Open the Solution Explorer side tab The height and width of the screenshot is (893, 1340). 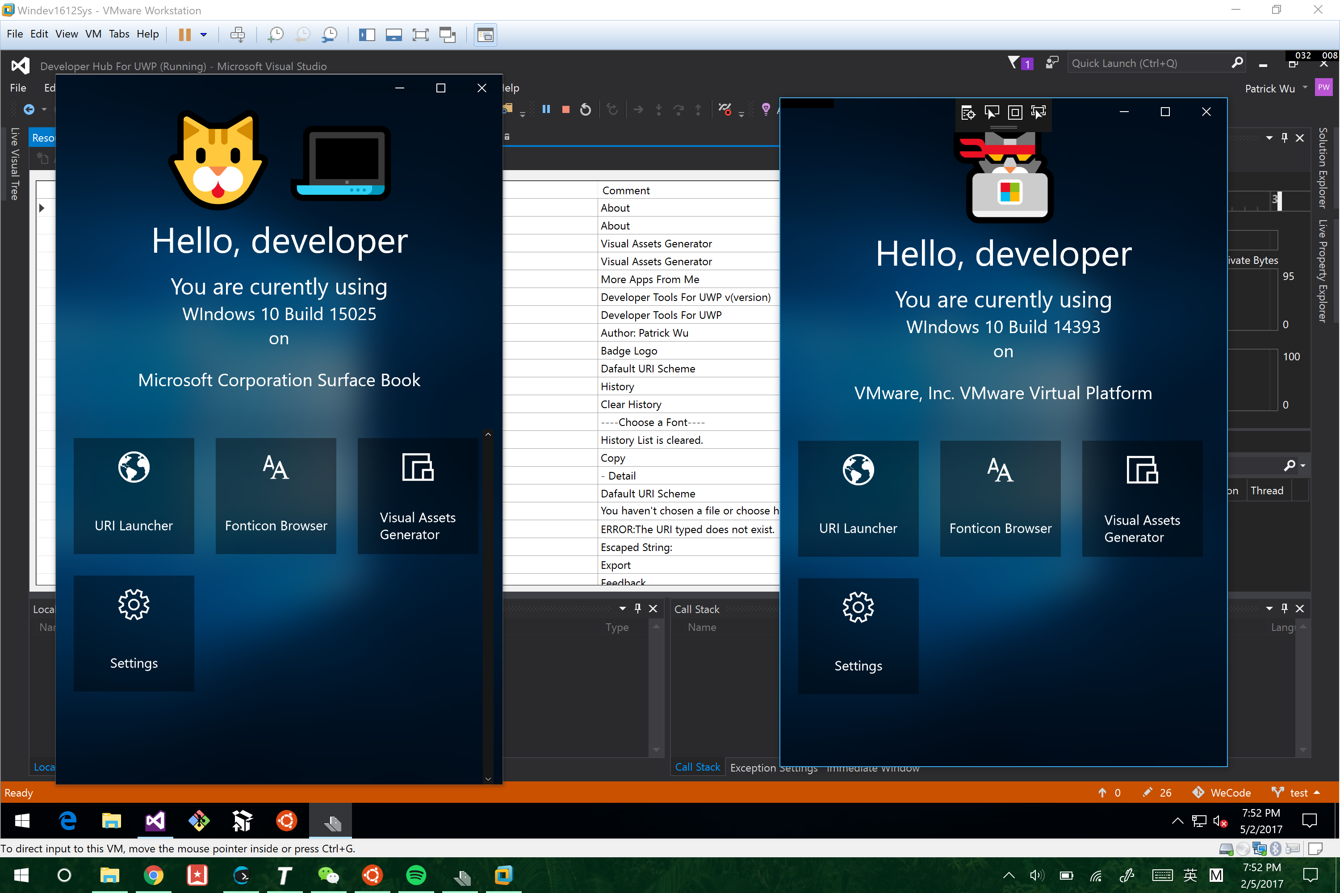1323,167
